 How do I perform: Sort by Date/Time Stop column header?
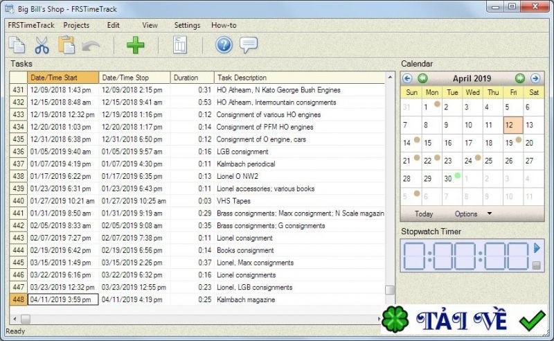click(x=134, y=78)
